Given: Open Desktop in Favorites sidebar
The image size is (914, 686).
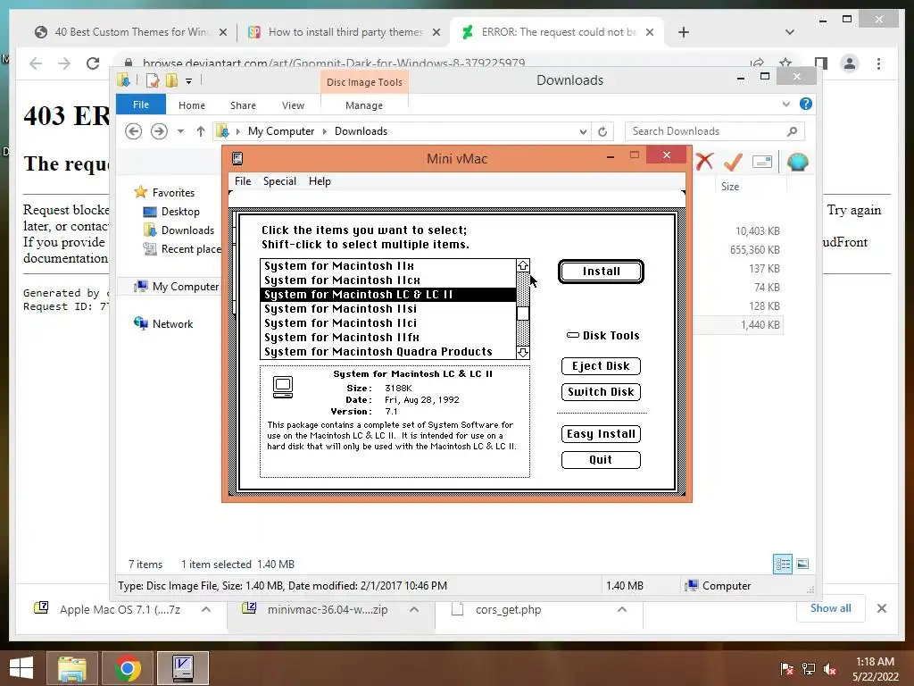Looking at the screenshot, I should pyautogui.click(x=180, y=212).
